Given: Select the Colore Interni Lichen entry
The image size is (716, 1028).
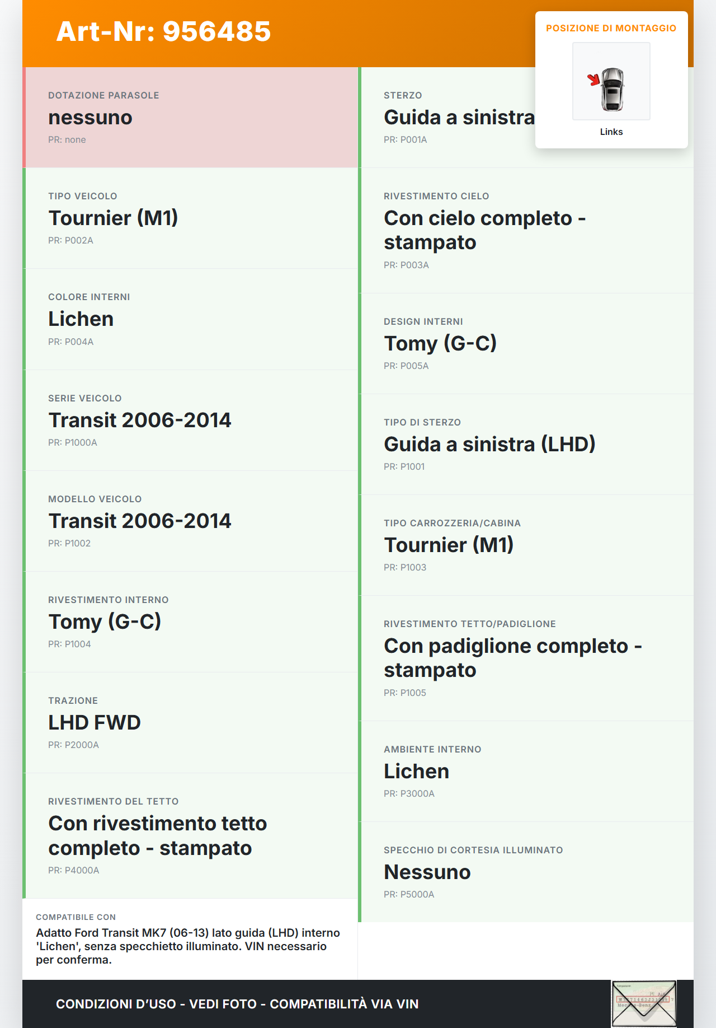Looking at the screenshot, I should [x=191, y=319].
